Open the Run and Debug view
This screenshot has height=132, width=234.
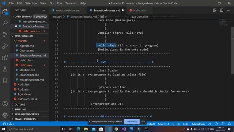pyautogui.click(x=5, y=46)
